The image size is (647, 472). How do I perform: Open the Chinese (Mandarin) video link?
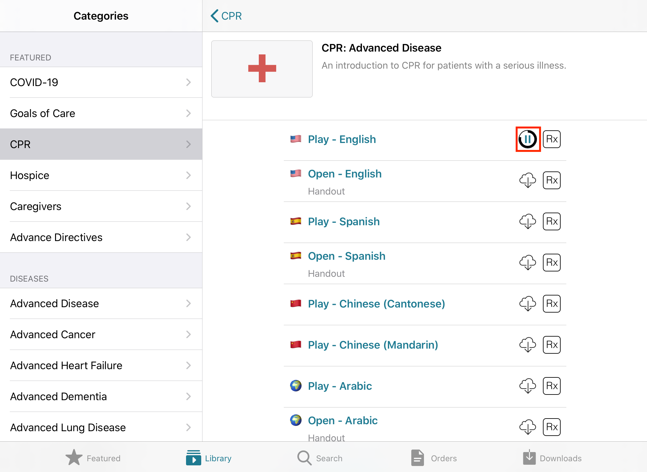click(x=373, y=345)
